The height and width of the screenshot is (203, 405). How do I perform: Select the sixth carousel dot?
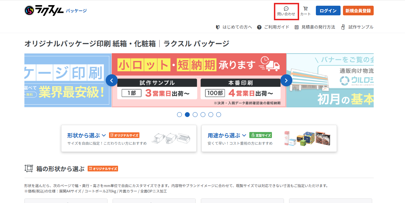click(219, 115)
